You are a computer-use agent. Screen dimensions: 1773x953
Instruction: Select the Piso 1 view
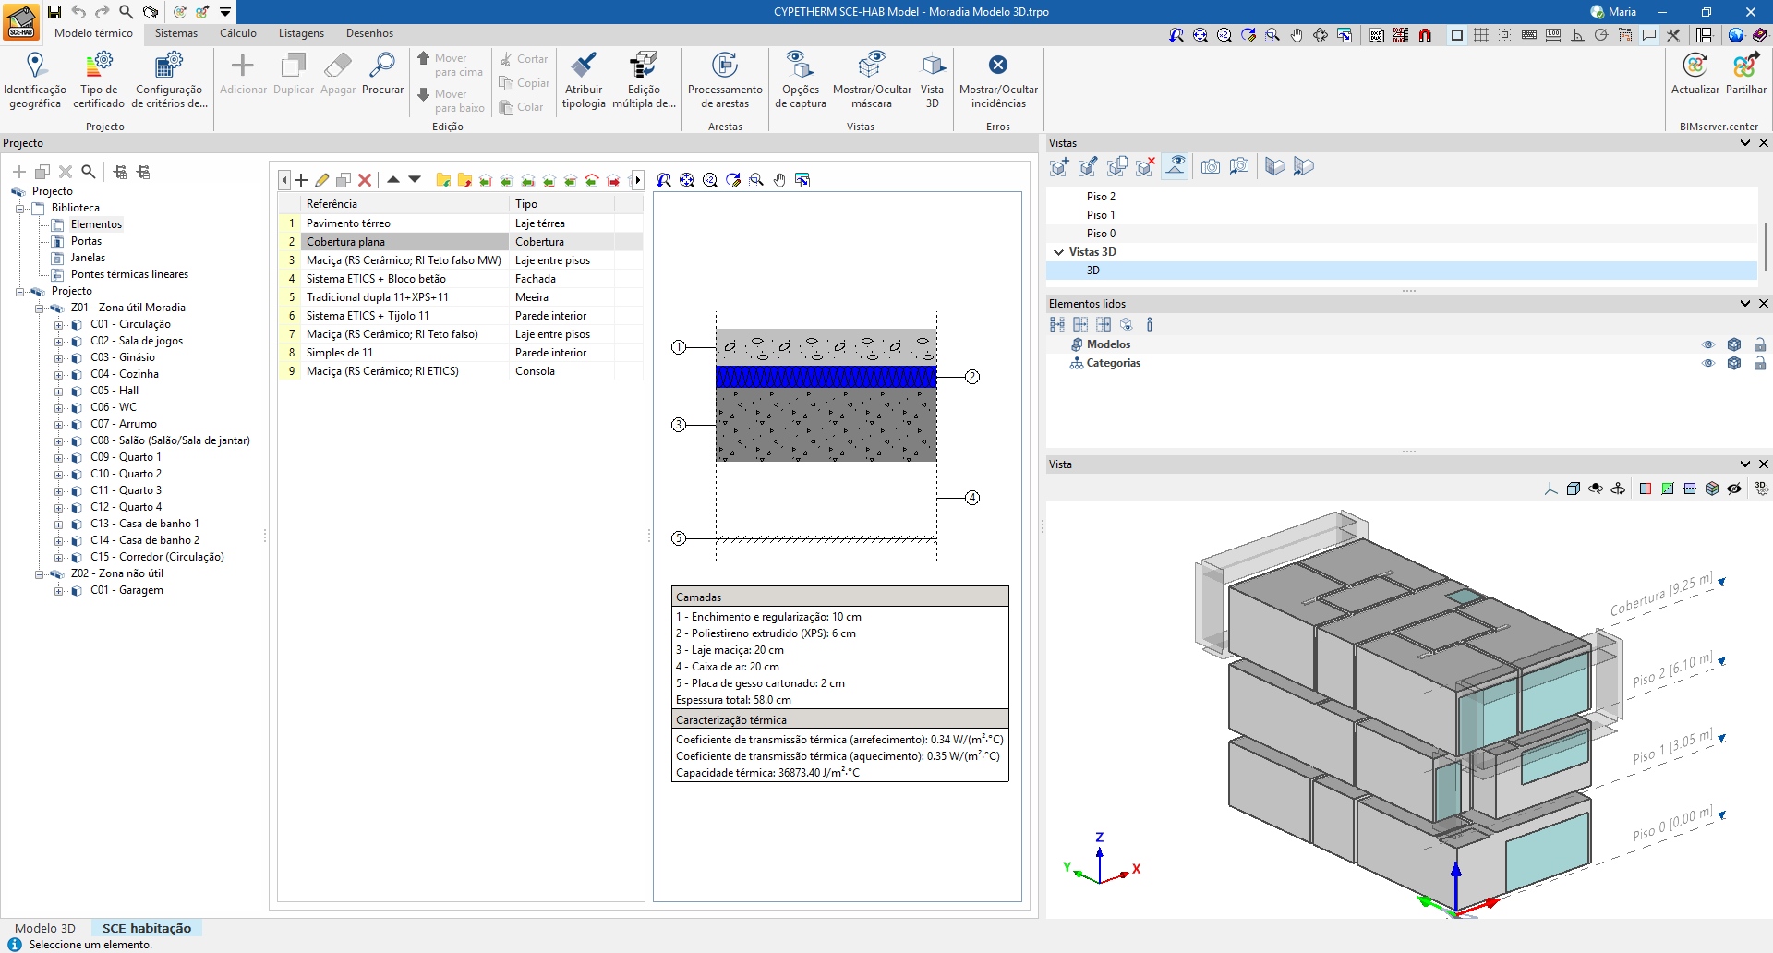pos(1101,215)
